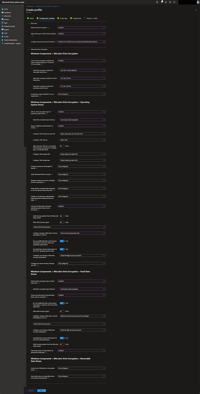The height and width of the screenshot is (394, 200).
Task: Switch to the Review + create tab
Action: pyautogui.click(x=91, y=18)
